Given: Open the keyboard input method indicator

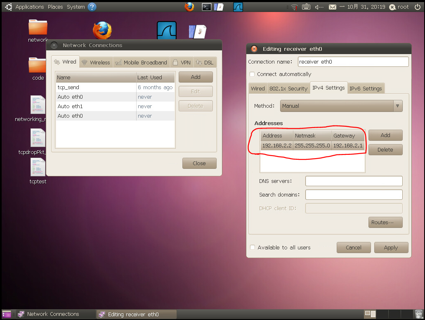Looking at the screenshot, I should point(306,7).
